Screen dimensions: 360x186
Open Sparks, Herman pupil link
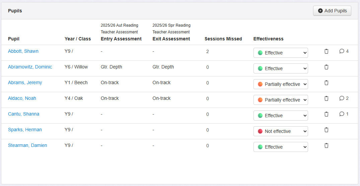[x=25, y=130]
